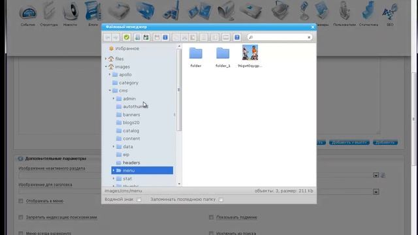Image resolution: width=418 pixels, height=235 pixels.
Task: Clear the file manager search field
Action: 309,37
